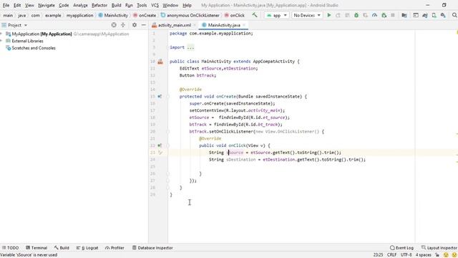The width and height of the screenshot is (458, 258).
Task: Click the Project panel scroll-from-source target icon
Action: tap(114, 25)
